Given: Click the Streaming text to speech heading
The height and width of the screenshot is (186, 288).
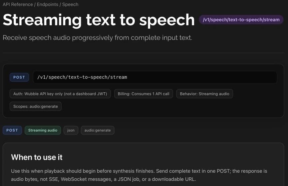Looking at the screenshot, I should click(x=99, y=20).
